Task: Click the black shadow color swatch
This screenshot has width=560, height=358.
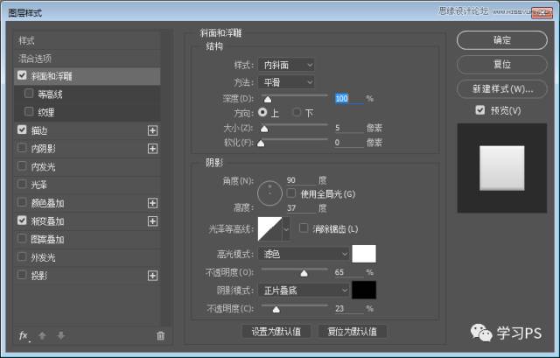Action: tap(363, 290)
